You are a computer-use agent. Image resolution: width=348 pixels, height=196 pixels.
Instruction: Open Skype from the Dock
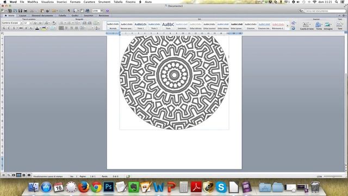[221, 187]
